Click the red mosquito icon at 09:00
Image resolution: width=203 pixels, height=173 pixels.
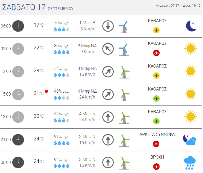click(x=156, y=53)
